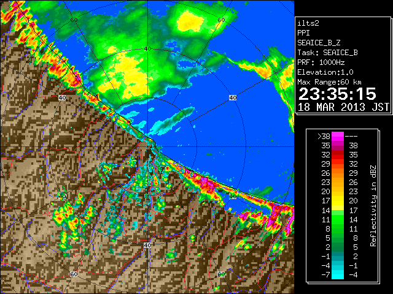The width and height of the screenshot is (393, 294).
Task: Pick the cyan band at legend bottom
Action: 338,276
